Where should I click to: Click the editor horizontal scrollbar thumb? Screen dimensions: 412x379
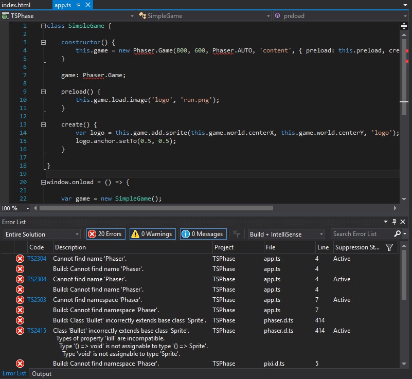pos(156,208)
